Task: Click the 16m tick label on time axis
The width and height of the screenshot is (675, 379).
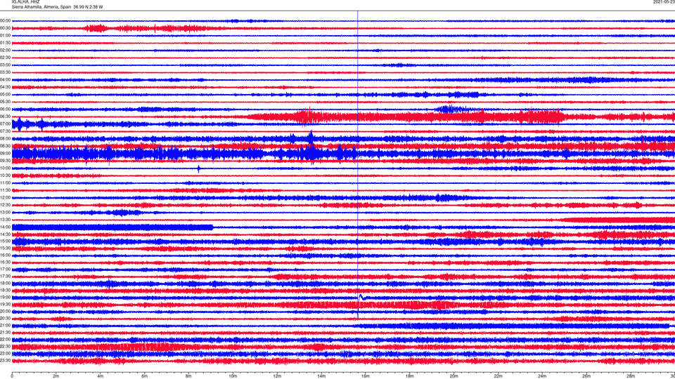Action: [x=366, y=376]
